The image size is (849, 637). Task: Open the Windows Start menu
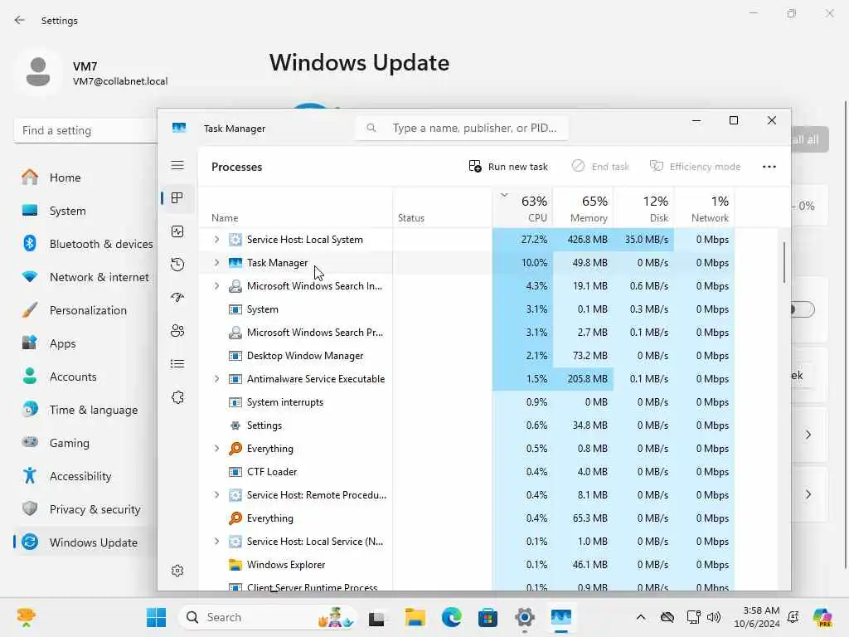[x=157, y=617]
